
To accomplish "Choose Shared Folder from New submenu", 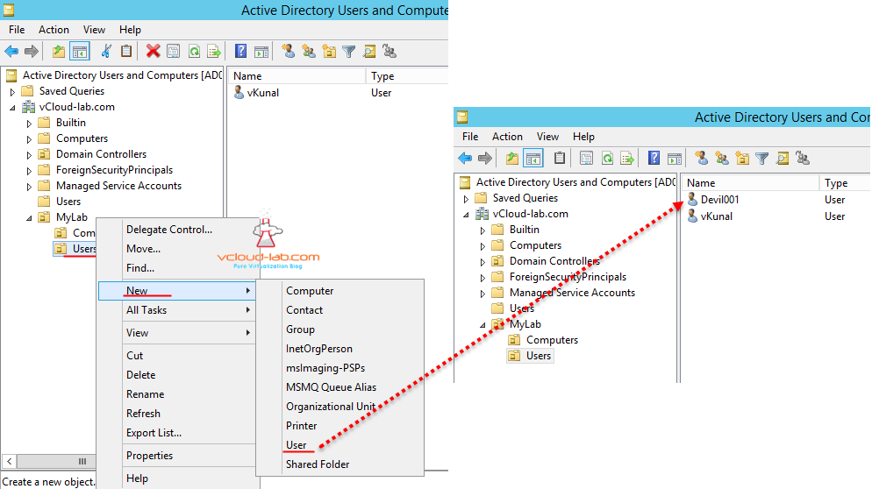I will point(318,464).
